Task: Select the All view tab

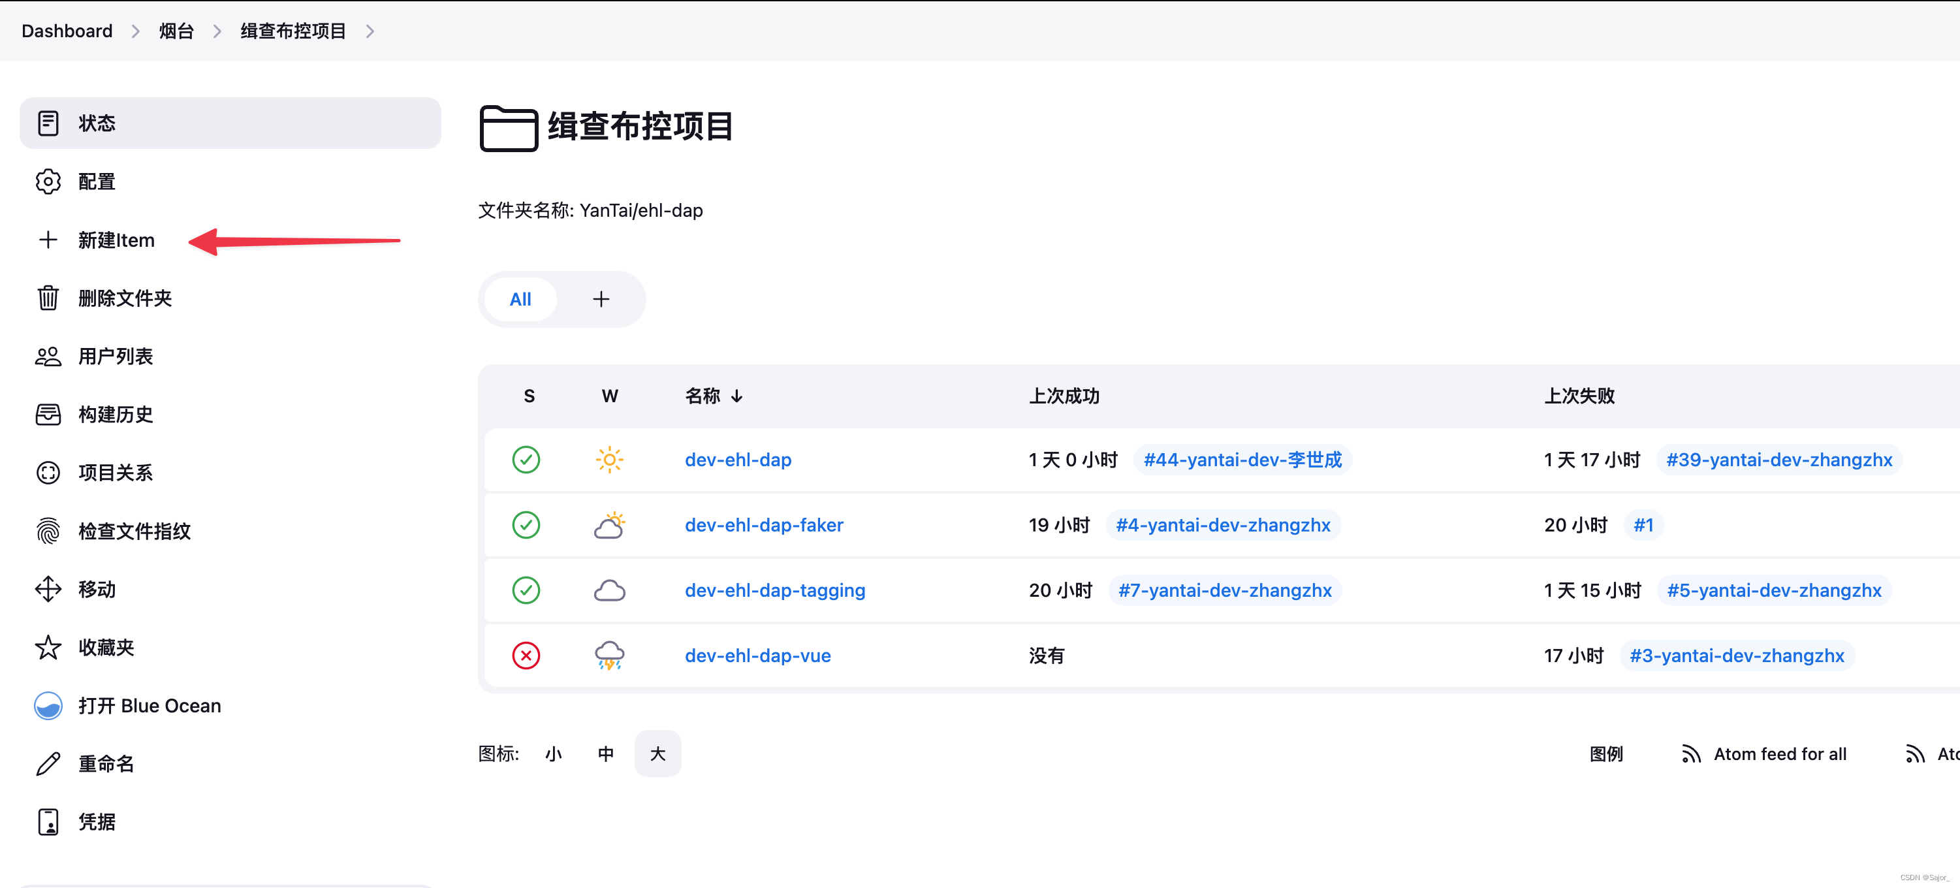Action: [520, 299]
